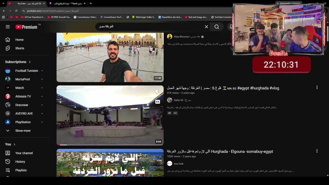
Task: Seek in the red preview progress bar
Action: (110, 145)
